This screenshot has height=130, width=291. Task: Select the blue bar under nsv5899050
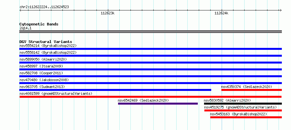point(150,63)
